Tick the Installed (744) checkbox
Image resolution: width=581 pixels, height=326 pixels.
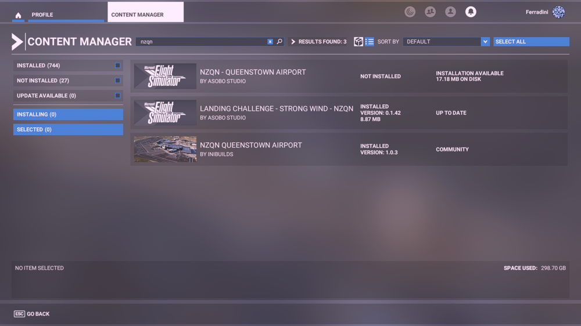[x=117, y=65]
